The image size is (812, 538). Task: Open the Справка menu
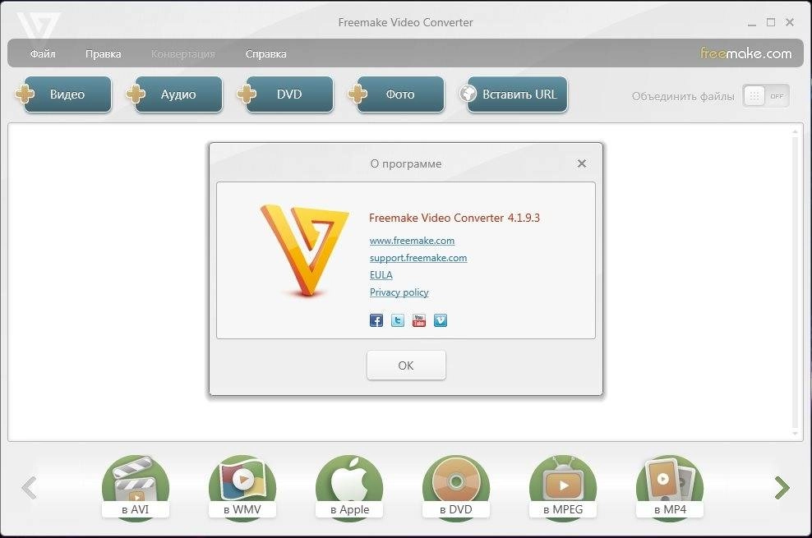point(265,54)
